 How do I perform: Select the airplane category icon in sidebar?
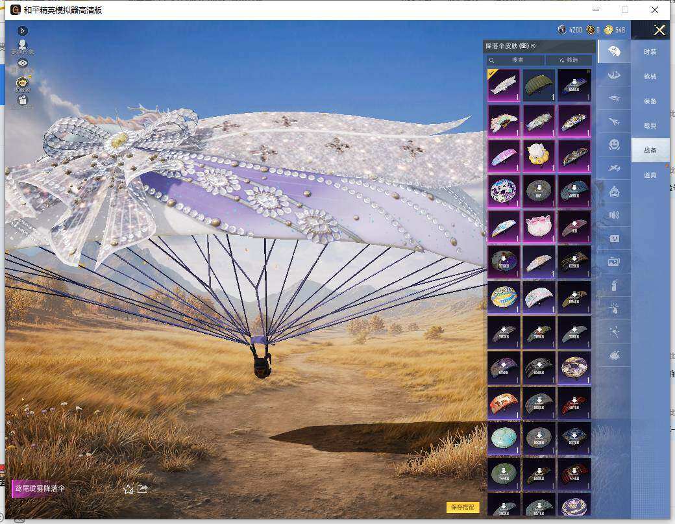tap(614, 122)
